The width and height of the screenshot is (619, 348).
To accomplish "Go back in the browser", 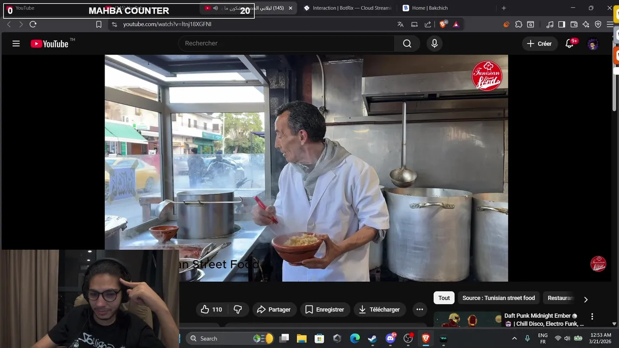I will (x=9, y=24).
